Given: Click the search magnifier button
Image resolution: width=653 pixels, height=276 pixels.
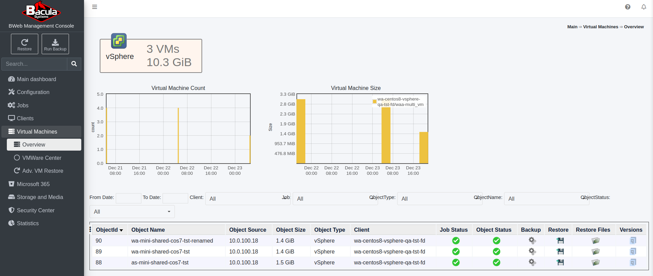Looking at the screenshot, I should [x=74, y=64].
